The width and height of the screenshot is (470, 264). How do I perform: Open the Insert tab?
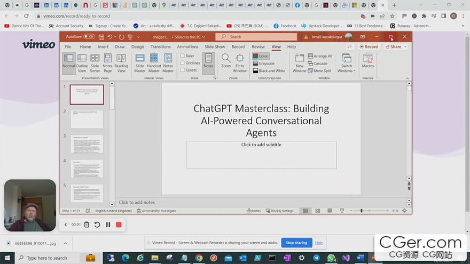pyautogui.click(x=103, y=47)
